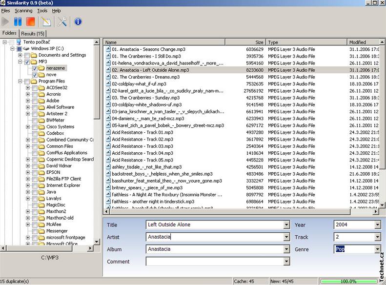Uncheck the nove folder checkbox

point(35,75)
